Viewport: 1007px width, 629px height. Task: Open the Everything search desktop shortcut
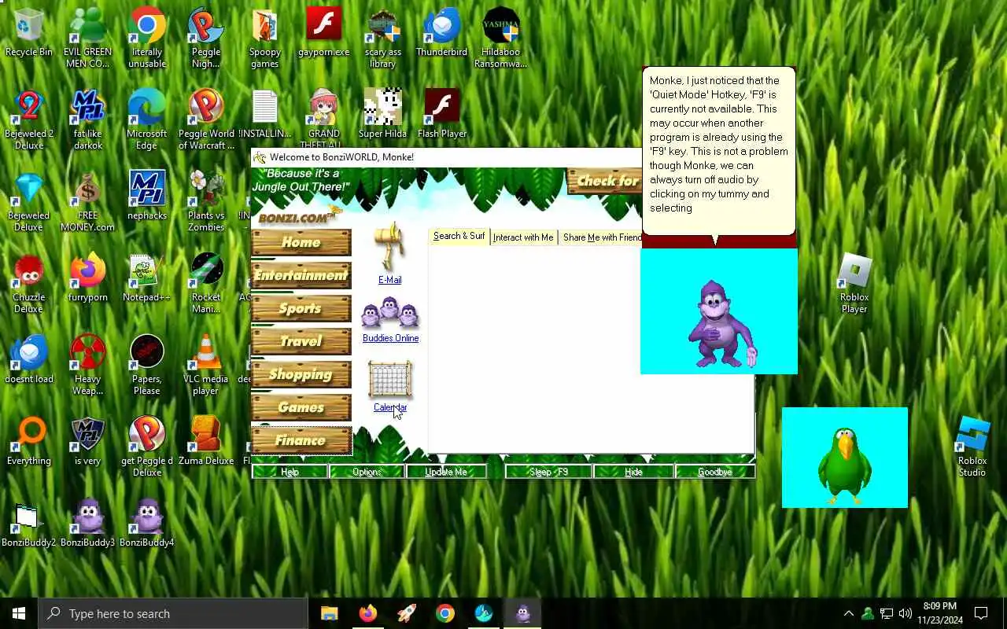tap(29, 440)
